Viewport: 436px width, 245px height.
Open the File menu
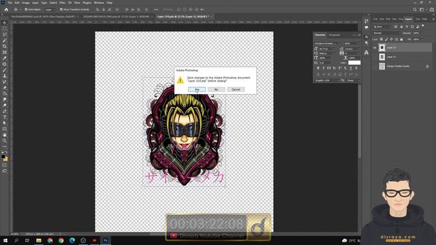click(10, 3)
